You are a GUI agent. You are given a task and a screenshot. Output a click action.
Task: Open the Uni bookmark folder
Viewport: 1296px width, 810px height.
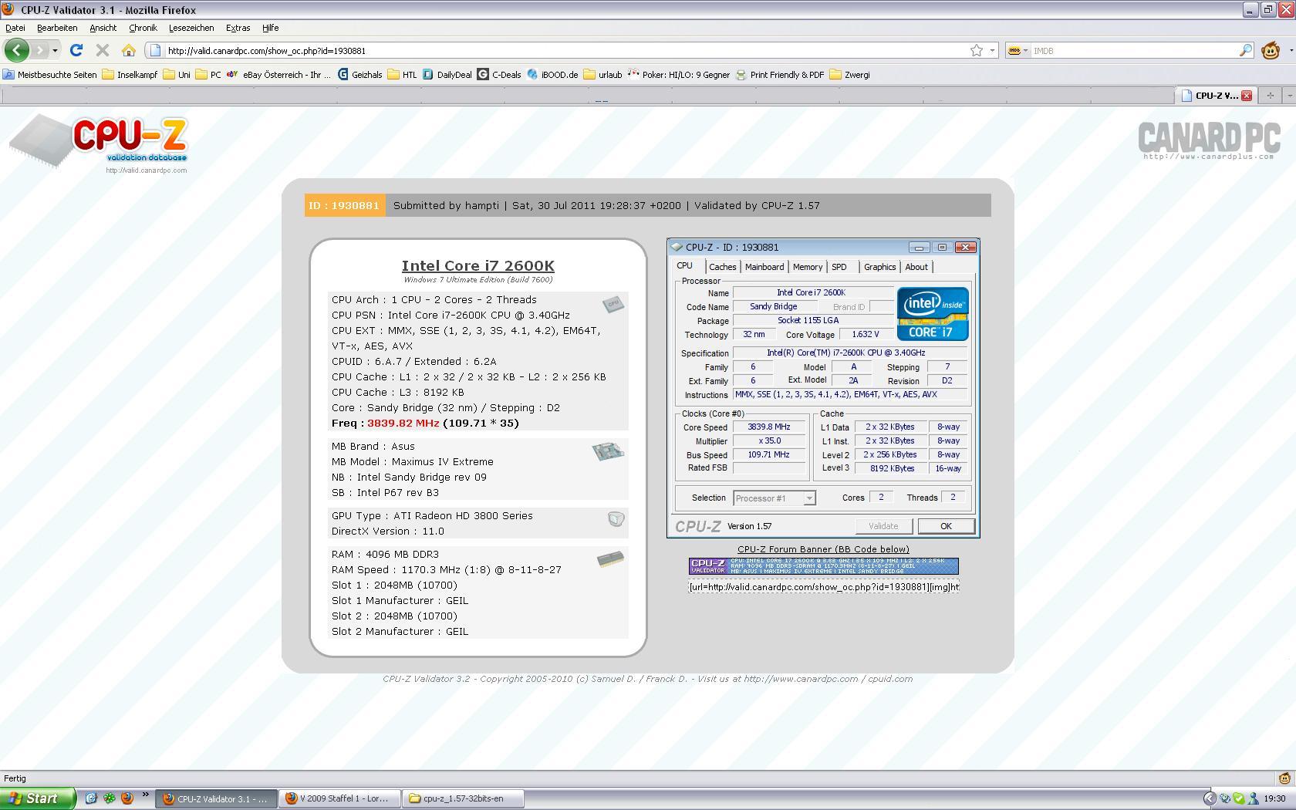pos(177,75)
